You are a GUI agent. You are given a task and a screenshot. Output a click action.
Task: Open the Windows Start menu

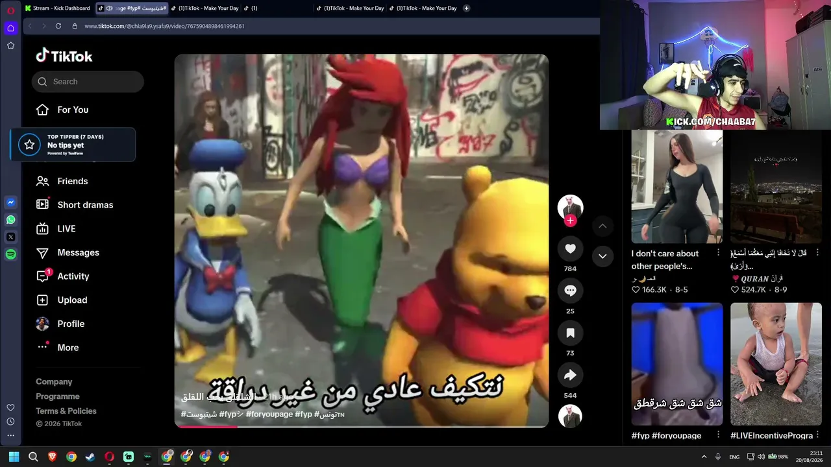[14, 457]
